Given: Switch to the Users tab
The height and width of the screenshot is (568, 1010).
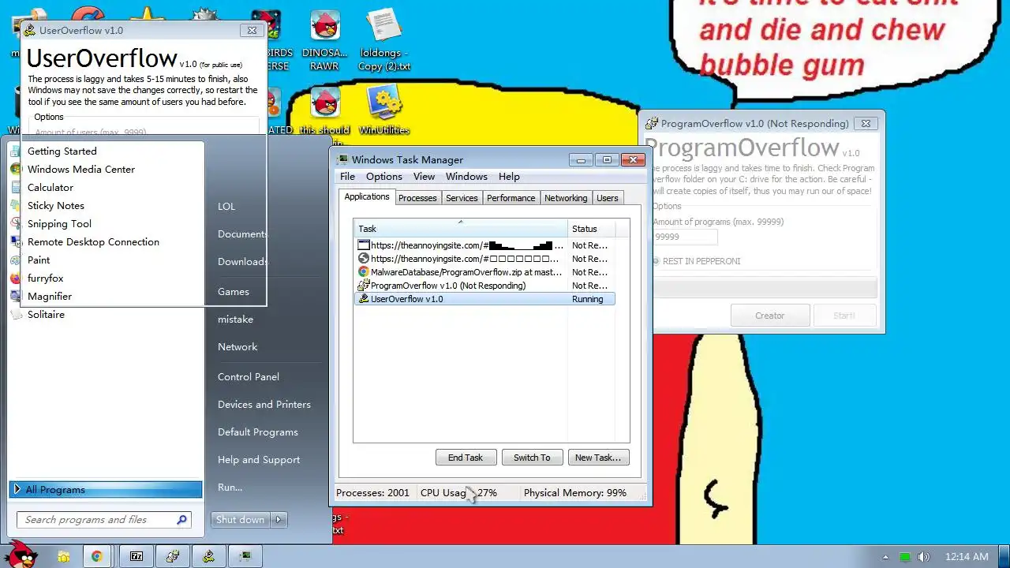Looking at the screenshot, I should click(x=608, y=198).
